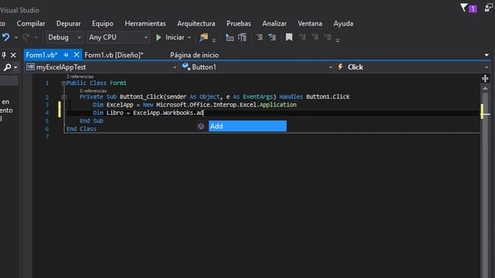
Task: Click the previous bookmark icon
Action: [x=302, y=38]
